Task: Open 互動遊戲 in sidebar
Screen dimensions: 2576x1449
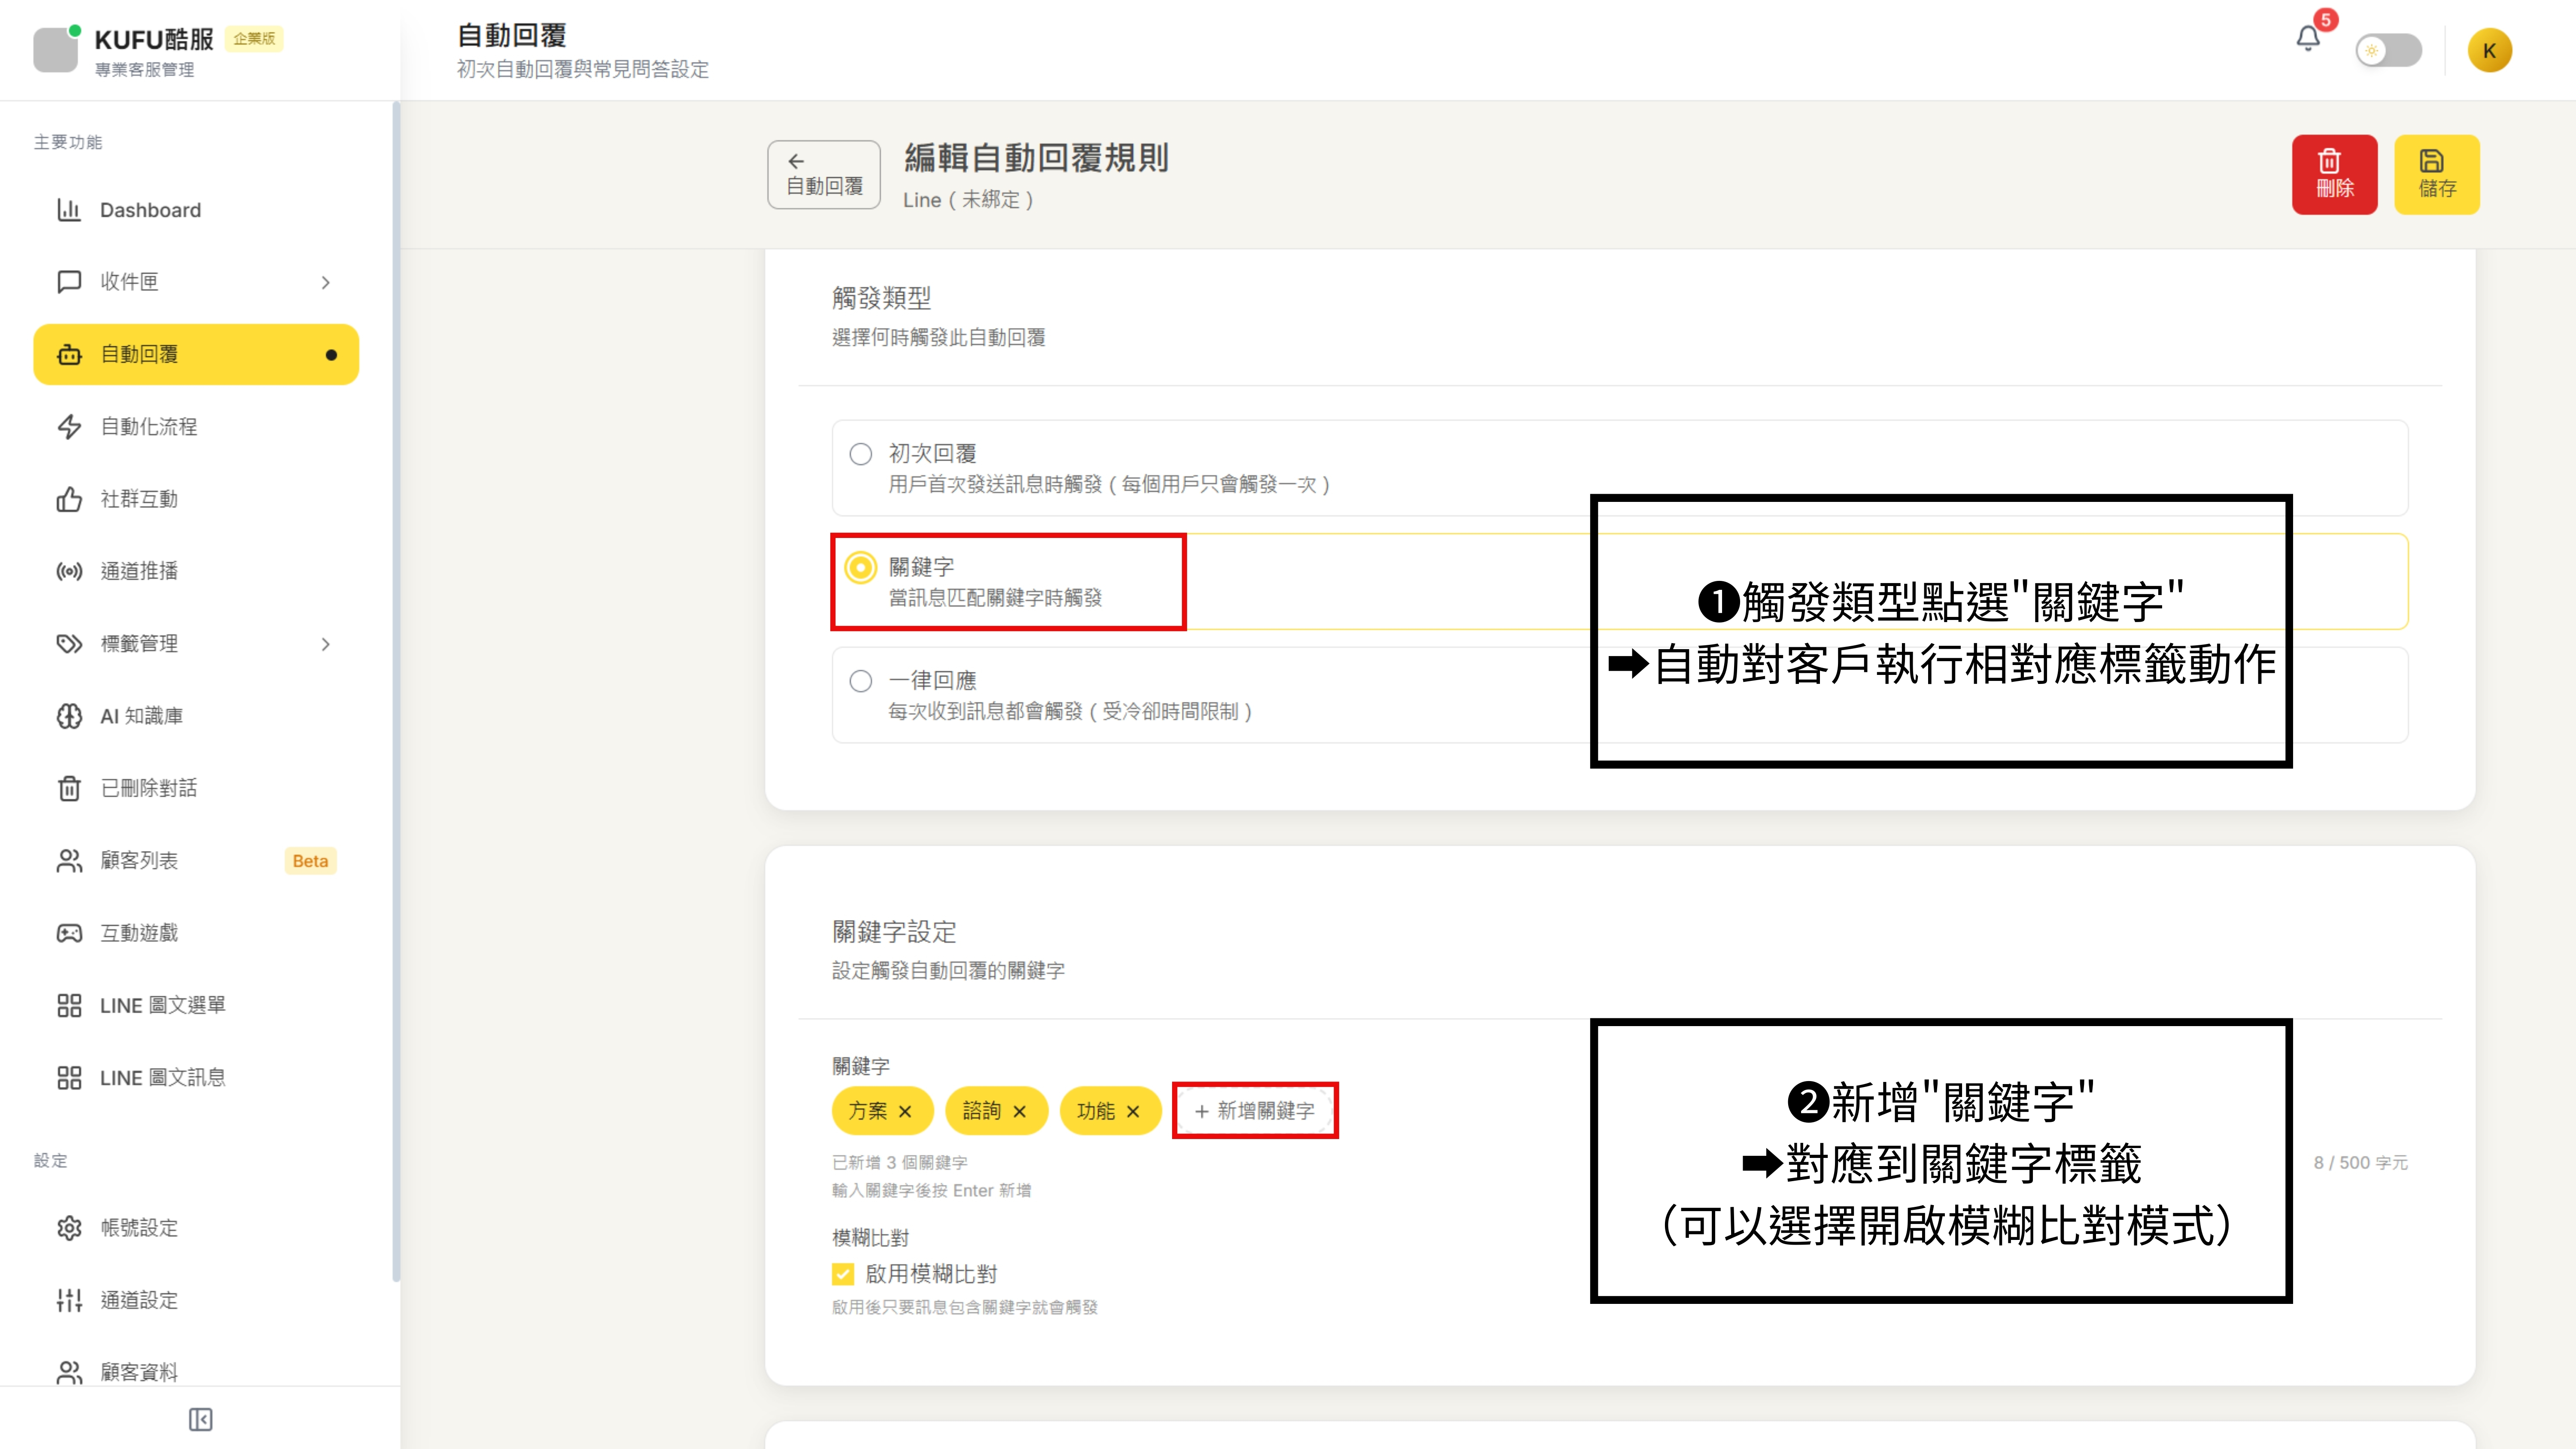Action: [139, 933]
